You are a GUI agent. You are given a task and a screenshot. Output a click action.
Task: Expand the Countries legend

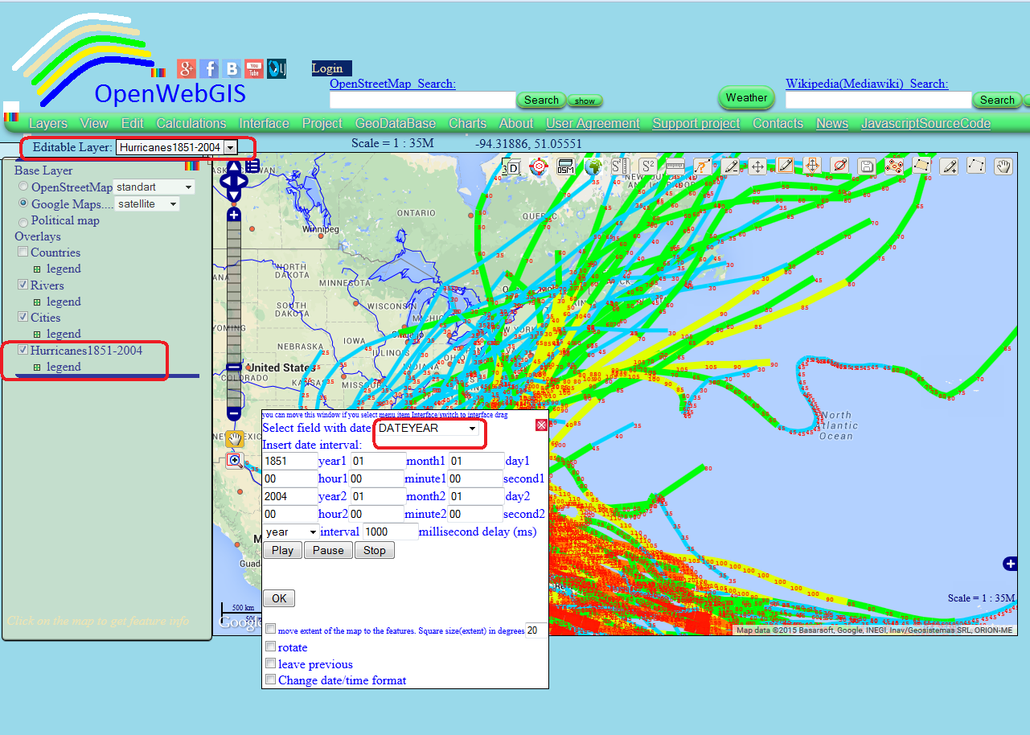(37, 269)
